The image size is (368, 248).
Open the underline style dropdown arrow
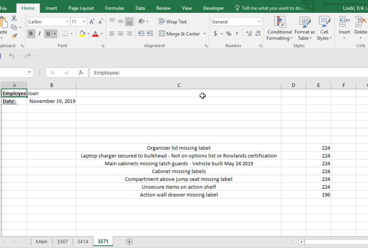tap(55, 34)
